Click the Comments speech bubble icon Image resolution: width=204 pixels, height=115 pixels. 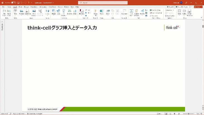191,7
